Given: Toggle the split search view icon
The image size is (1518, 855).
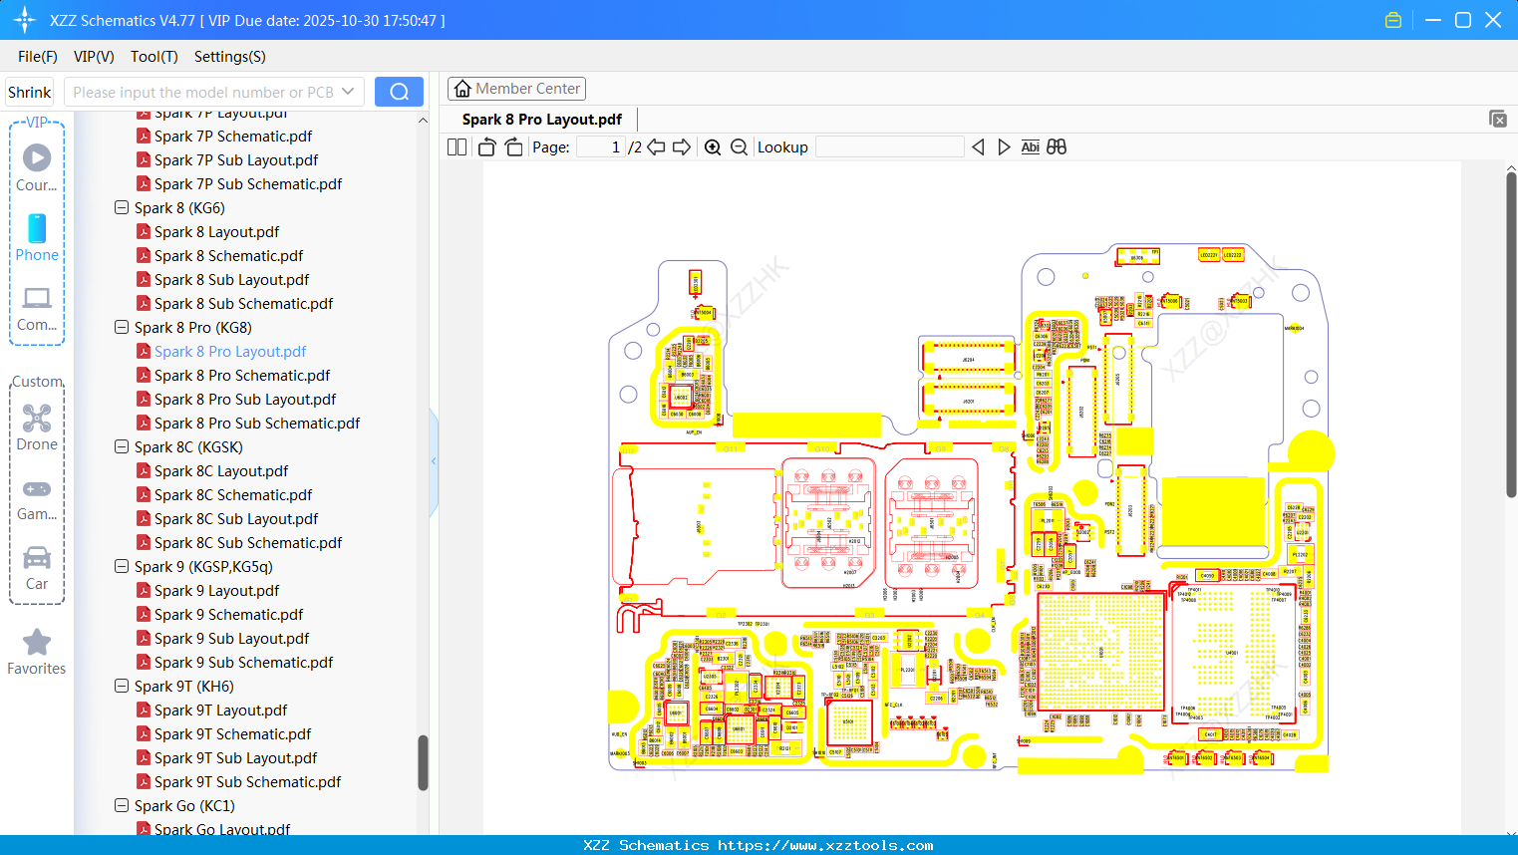Looking at the screenshot, I should 1056,146.
